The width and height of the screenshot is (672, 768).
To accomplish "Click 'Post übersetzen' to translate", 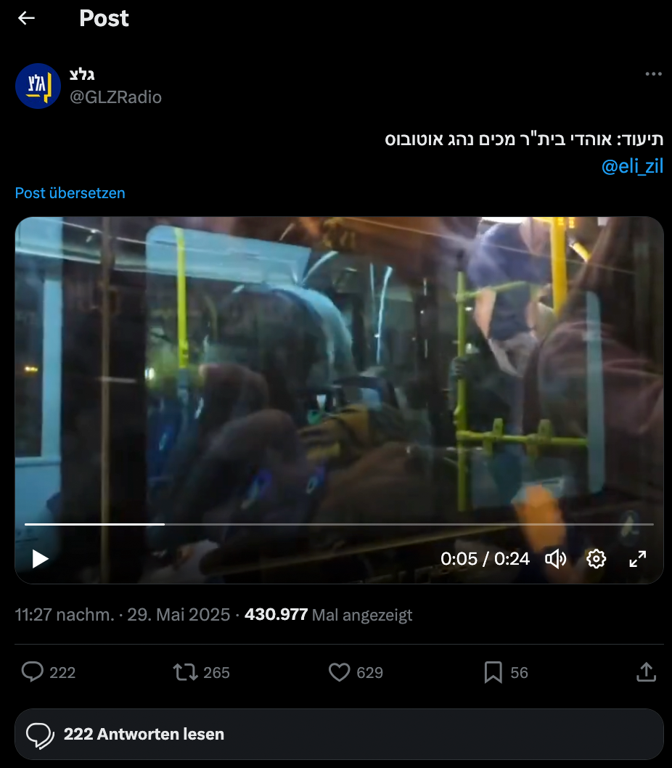I will pos(70,193).
